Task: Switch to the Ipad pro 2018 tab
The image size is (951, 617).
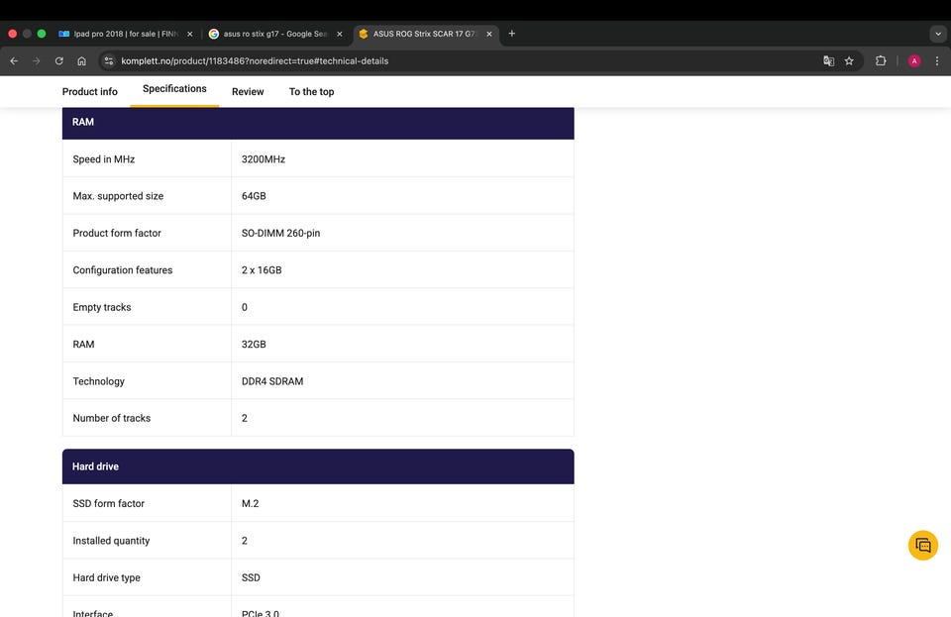Action: pos(126,34)
